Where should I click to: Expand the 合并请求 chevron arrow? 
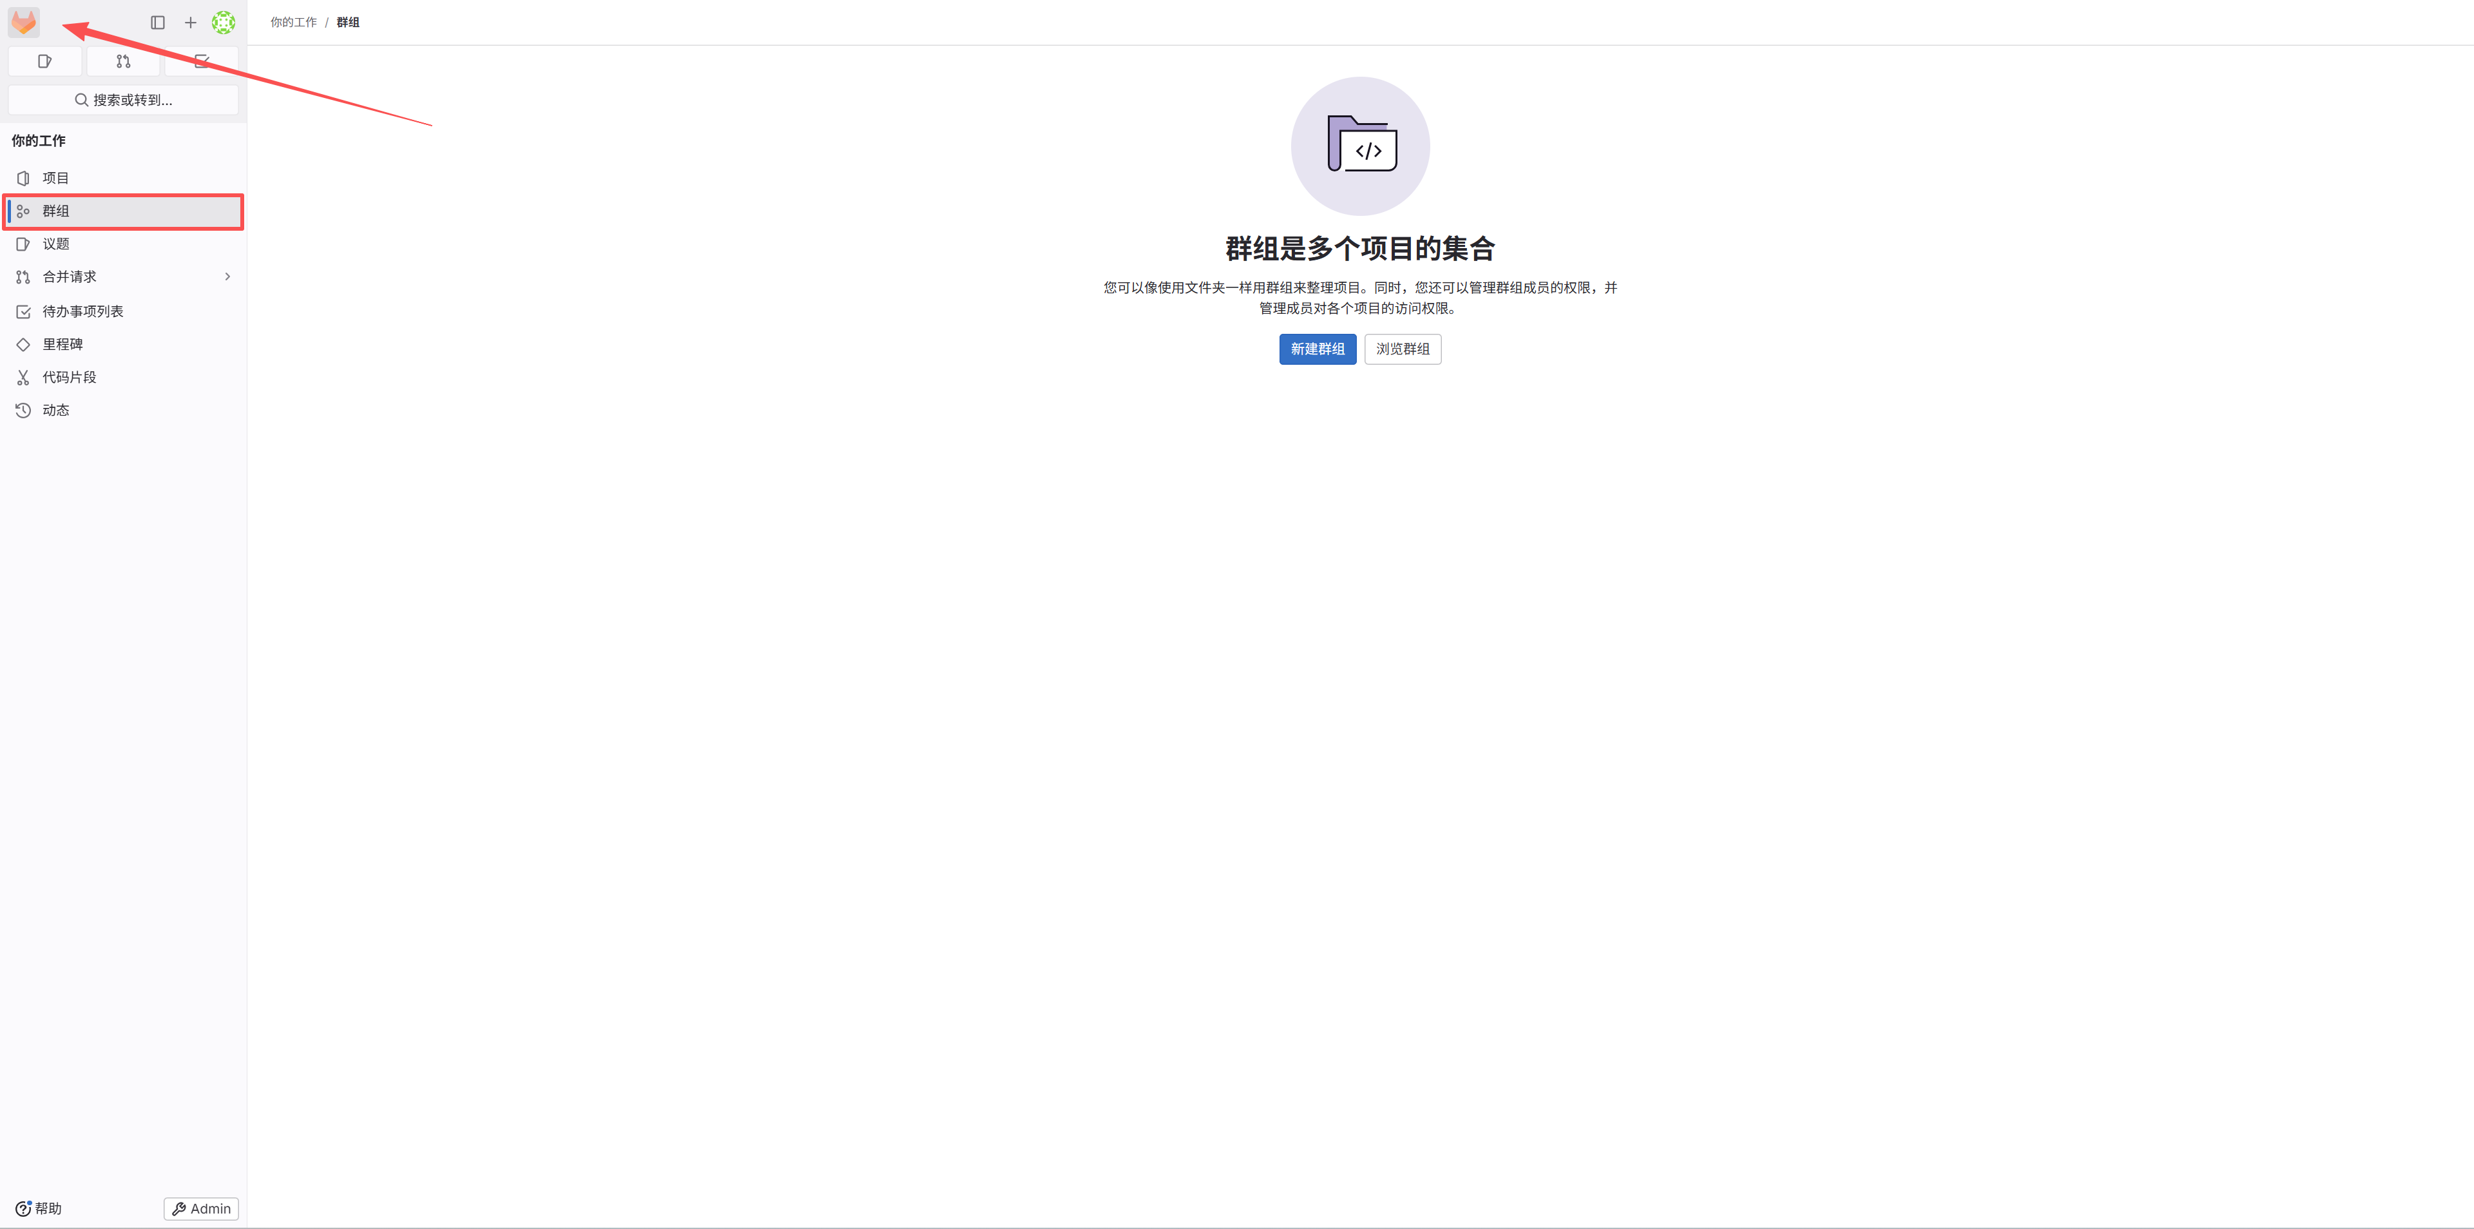(x=227, y=276)
